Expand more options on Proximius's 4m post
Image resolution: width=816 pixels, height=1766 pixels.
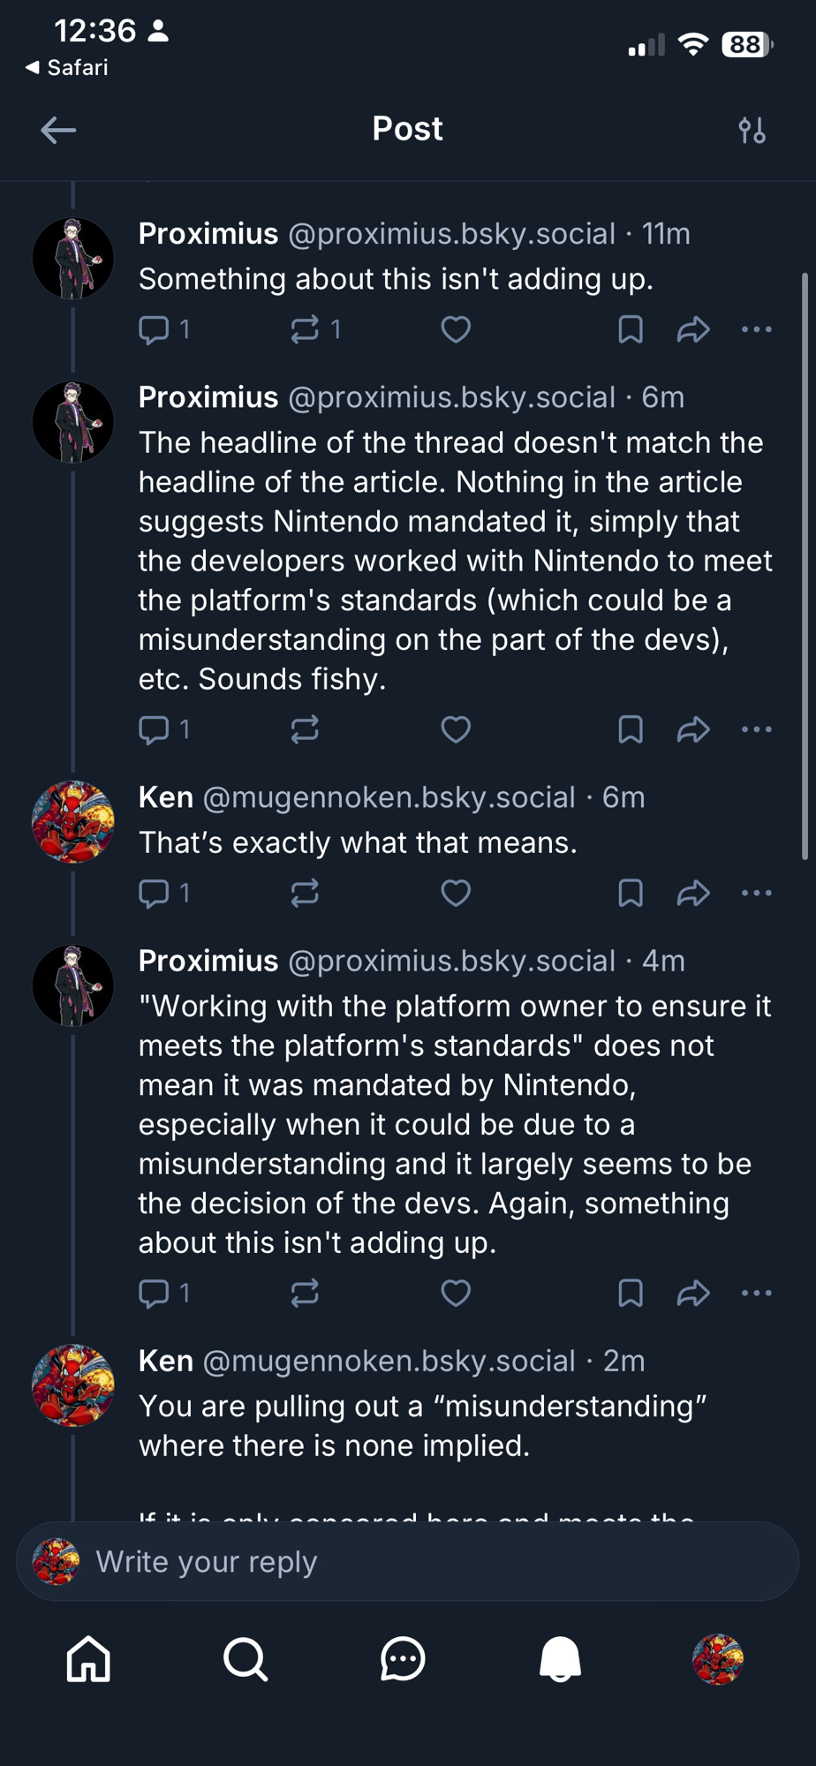coord(757,1293)
